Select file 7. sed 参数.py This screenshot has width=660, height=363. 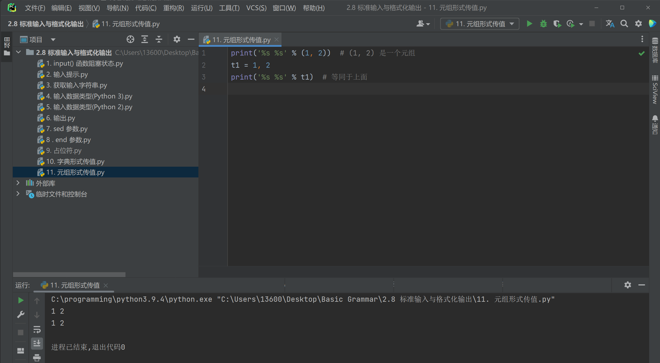[x=62, y=129]
